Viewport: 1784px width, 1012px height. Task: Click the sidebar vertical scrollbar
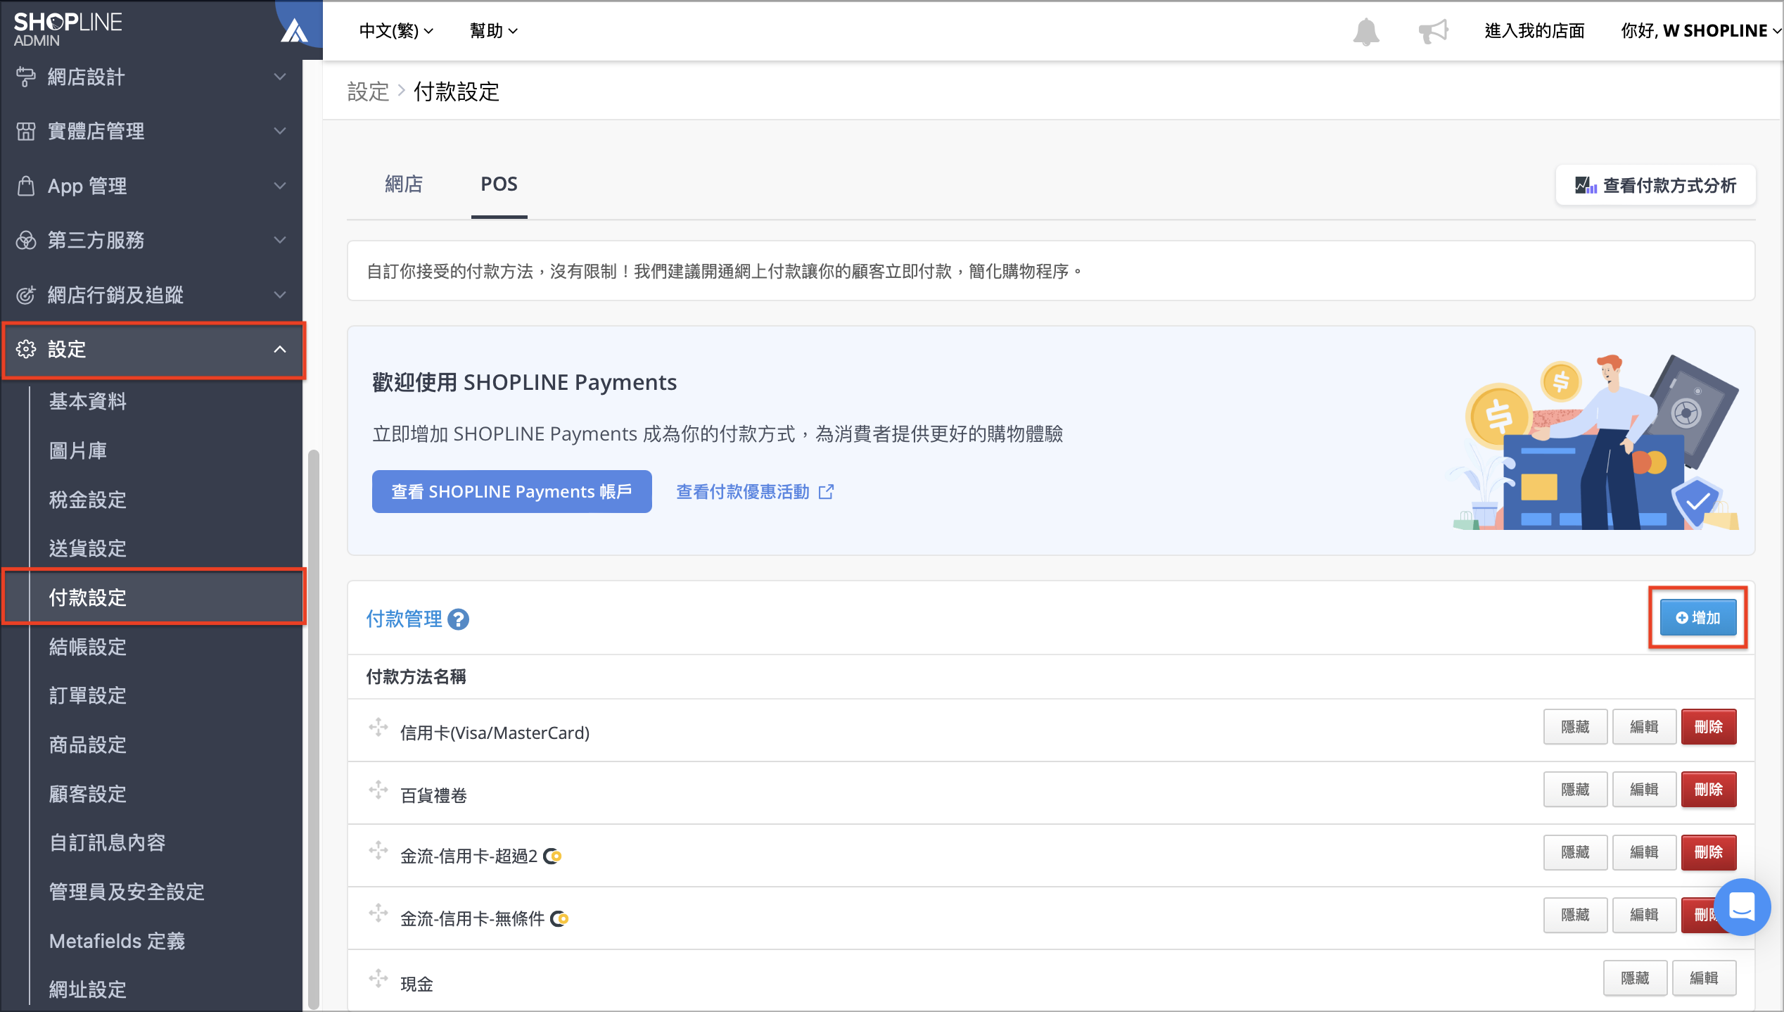(314, 728)
